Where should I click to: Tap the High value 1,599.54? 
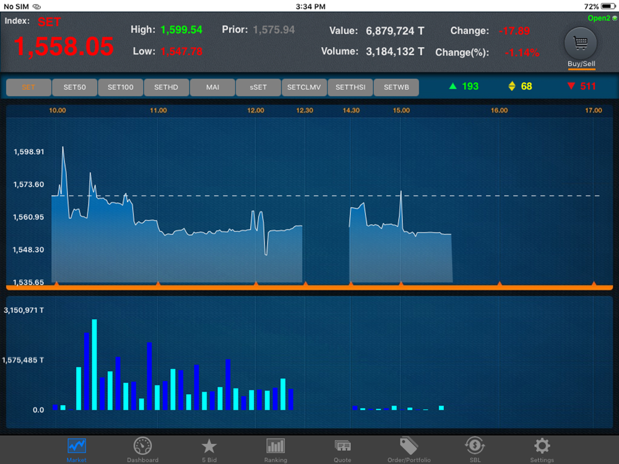coord(181,30)
